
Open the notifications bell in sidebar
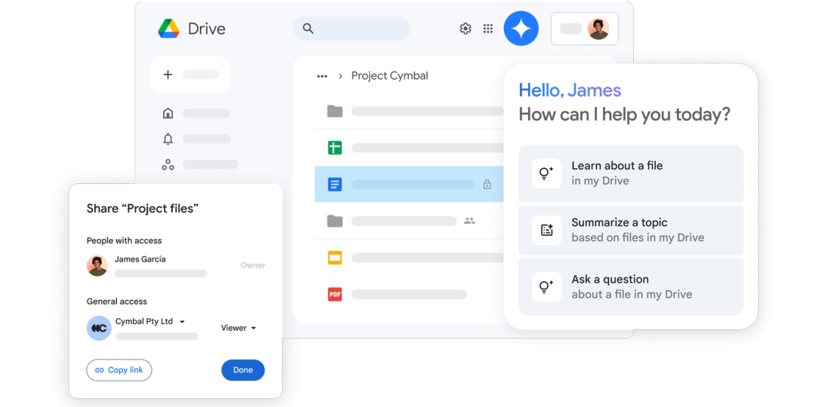[168, 139]
